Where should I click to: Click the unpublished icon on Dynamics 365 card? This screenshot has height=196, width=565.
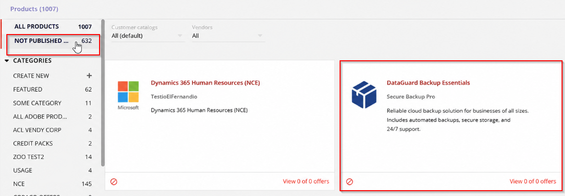[x=114, y=181]
